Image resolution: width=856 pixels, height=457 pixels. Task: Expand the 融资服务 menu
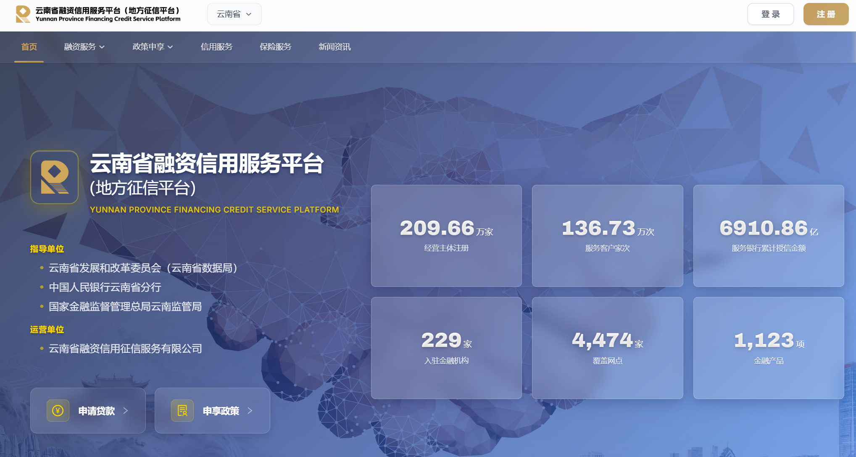(84, 47)
